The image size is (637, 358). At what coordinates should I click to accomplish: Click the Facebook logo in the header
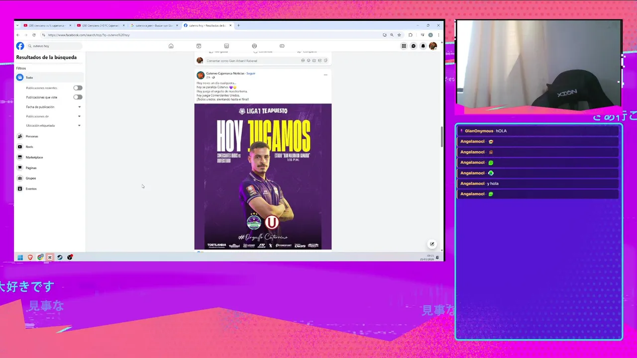(x=20, y=46)
